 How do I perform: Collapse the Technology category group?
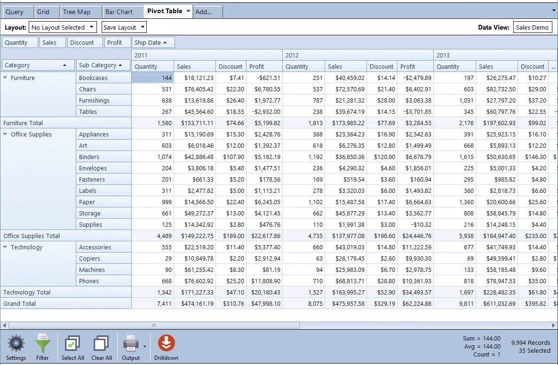(5, 247)
